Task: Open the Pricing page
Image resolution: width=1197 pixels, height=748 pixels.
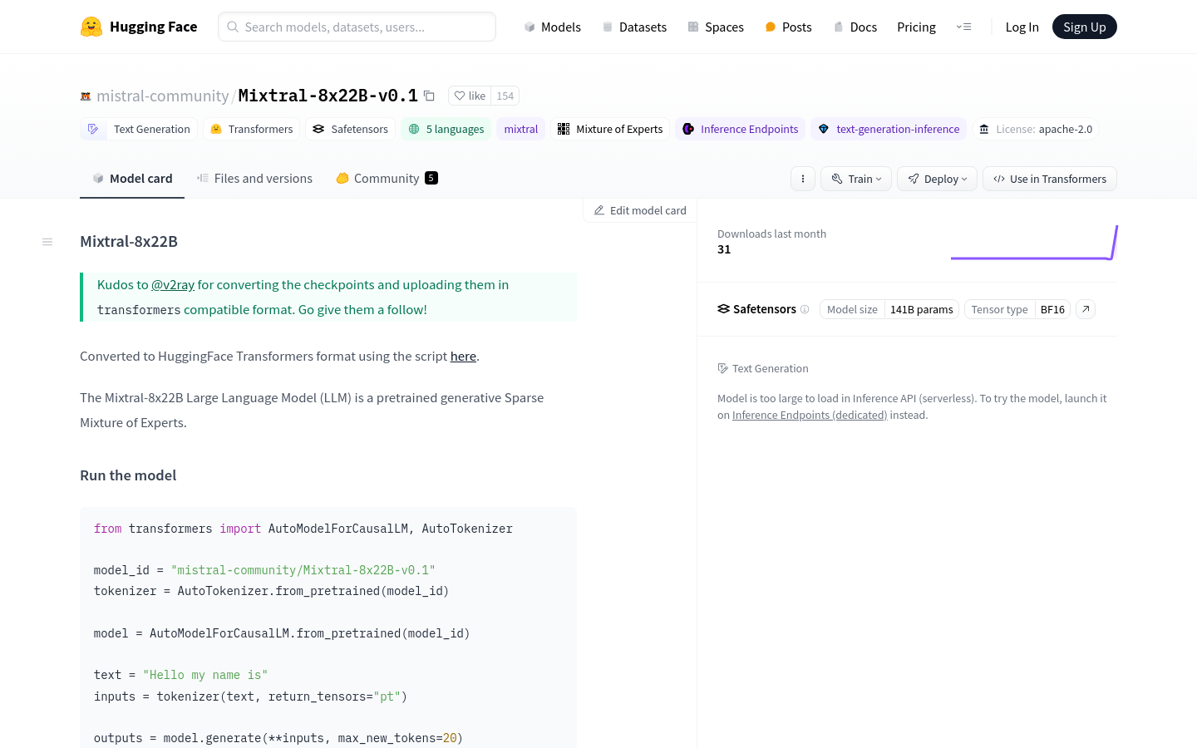Action: [916, 27]
